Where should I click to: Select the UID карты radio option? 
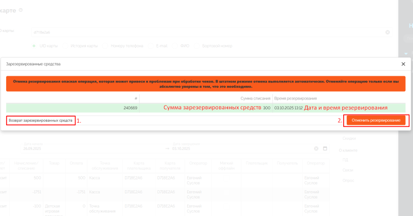[x=36, y=46]
